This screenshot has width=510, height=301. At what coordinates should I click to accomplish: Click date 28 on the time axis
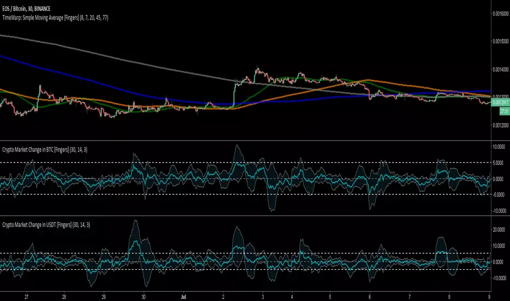[64, 297]
